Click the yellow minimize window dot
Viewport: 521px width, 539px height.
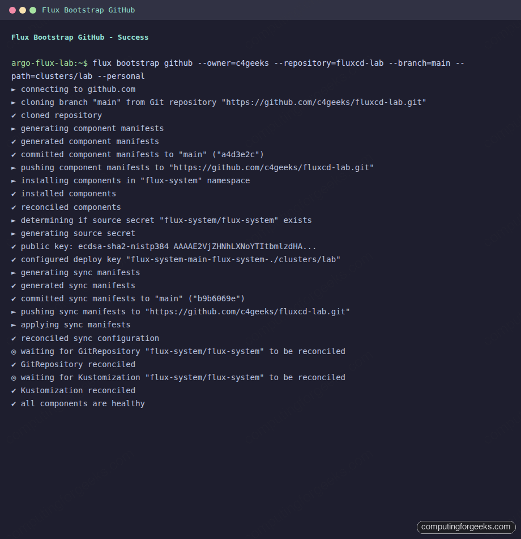[x=23, y=10]
